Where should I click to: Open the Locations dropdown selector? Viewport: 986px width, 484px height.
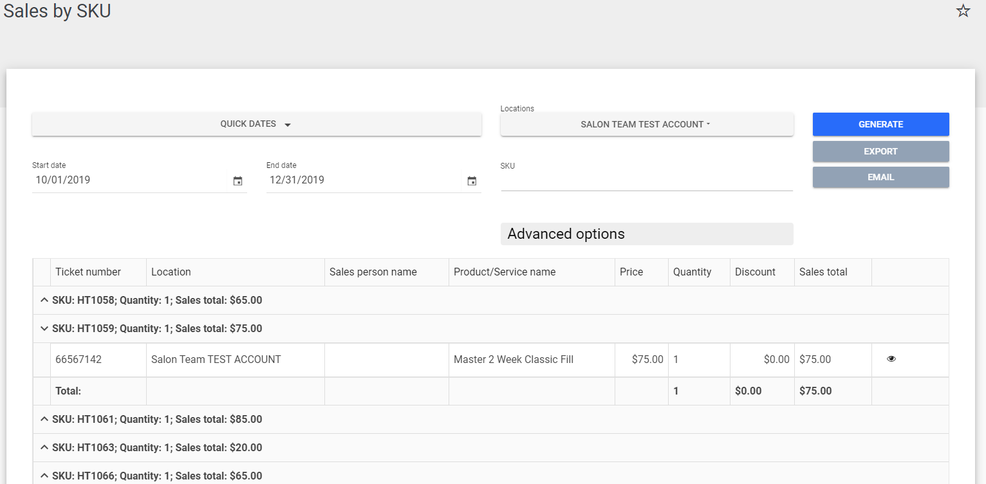(646, 124)
